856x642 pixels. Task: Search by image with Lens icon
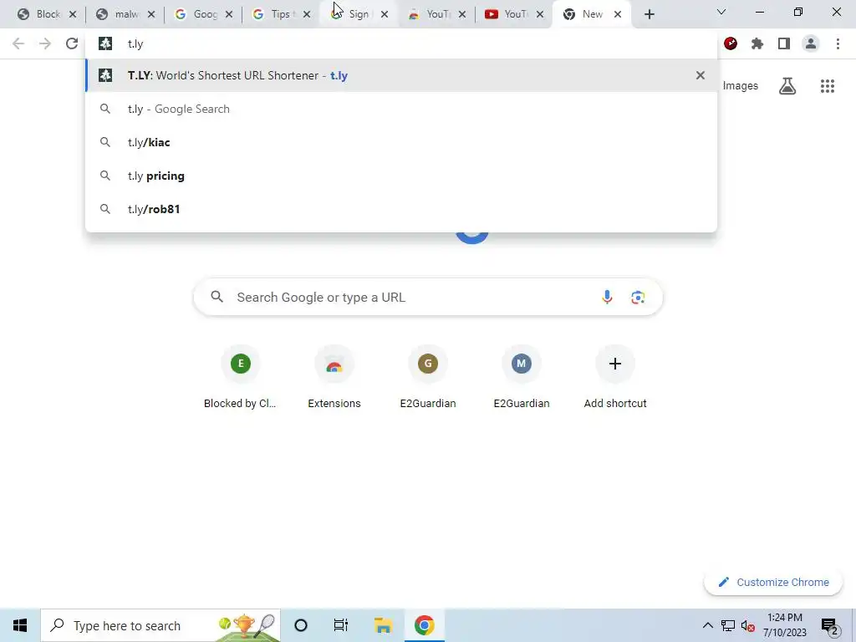(638, 297)
